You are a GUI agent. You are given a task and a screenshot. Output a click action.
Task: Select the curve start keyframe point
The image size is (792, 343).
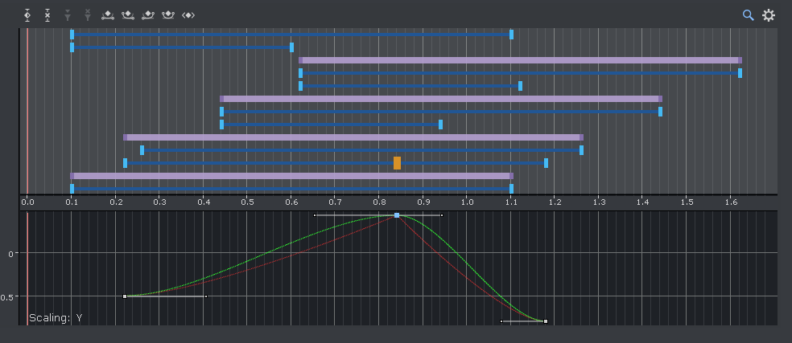point(125,296)
